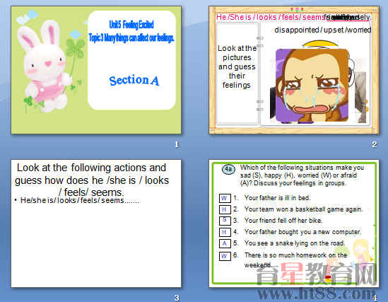Click the 'Unit 5 Feeling Excited' heading
Screen dimensions: 388x302
pyautogui.click(x=131, y=25)
